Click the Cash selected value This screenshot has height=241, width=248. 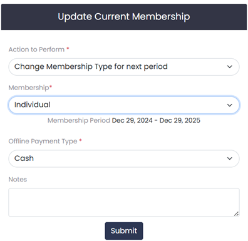(24, 158)
